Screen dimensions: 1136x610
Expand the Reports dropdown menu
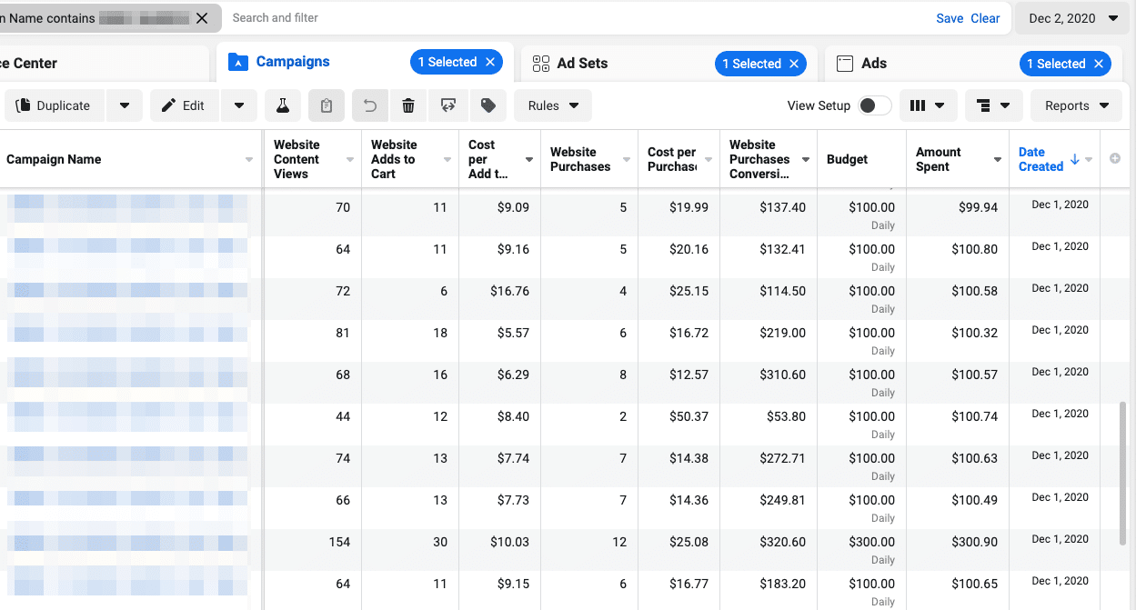tap(1076, 105)
